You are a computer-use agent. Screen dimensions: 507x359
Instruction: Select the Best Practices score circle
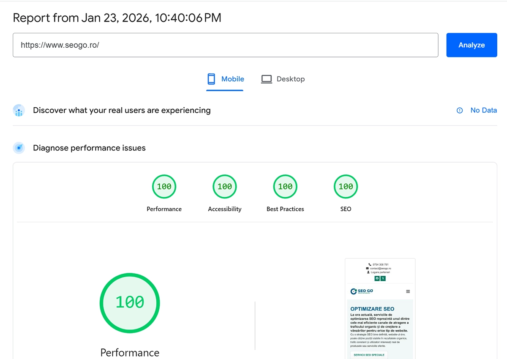[x=285, y=186]
